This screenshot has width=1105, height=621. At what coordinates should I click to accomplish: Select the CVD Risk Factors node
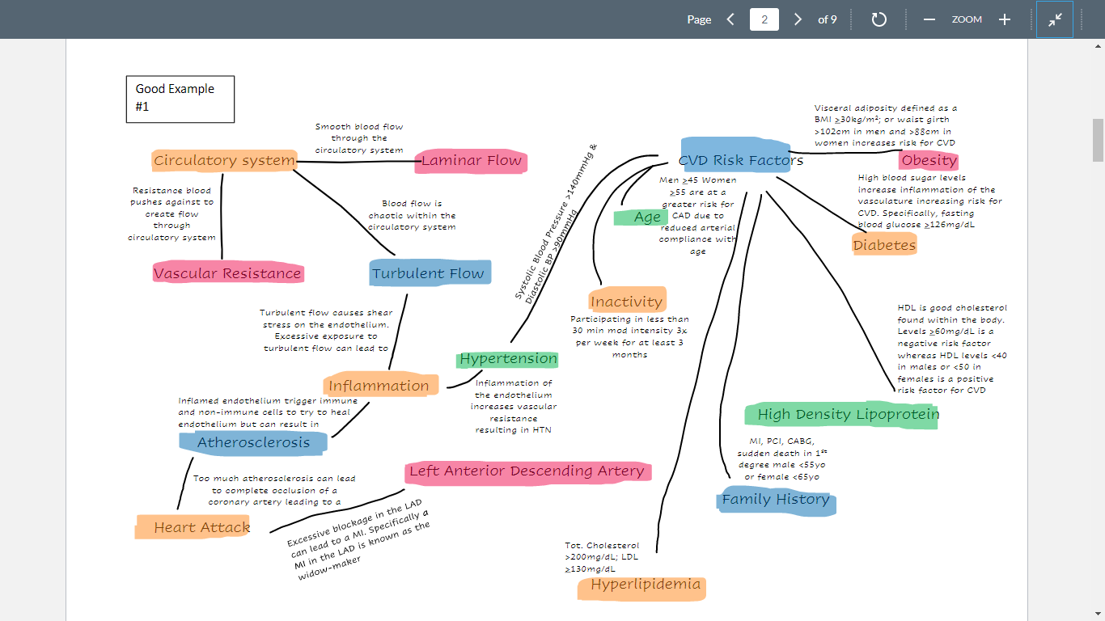point(737,160)
